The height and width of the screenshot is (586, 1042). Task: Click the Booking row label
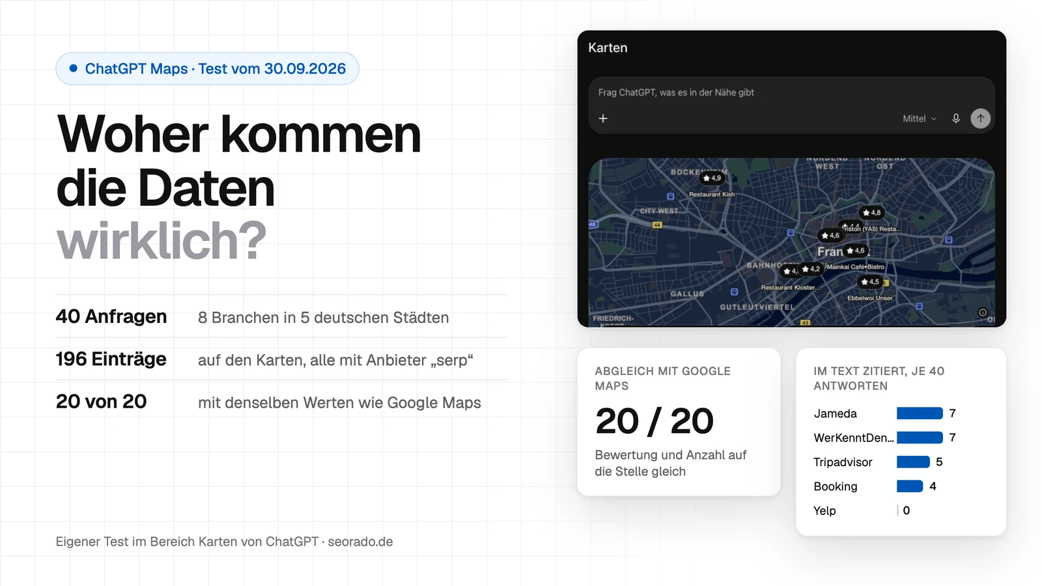click(x=835, y=486)
